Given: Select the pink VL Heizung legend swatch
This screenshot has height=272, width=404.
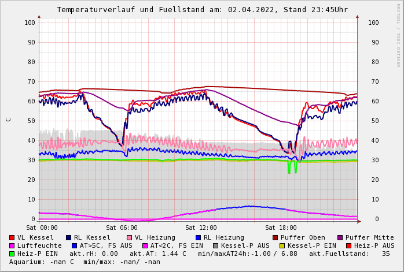Looking at the screenshot, I should (130, 238).
